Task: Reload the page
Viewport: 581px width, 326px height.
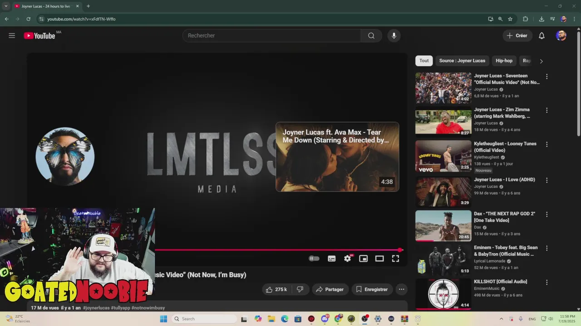Action: pyautogui.click(x=28, y=19)
